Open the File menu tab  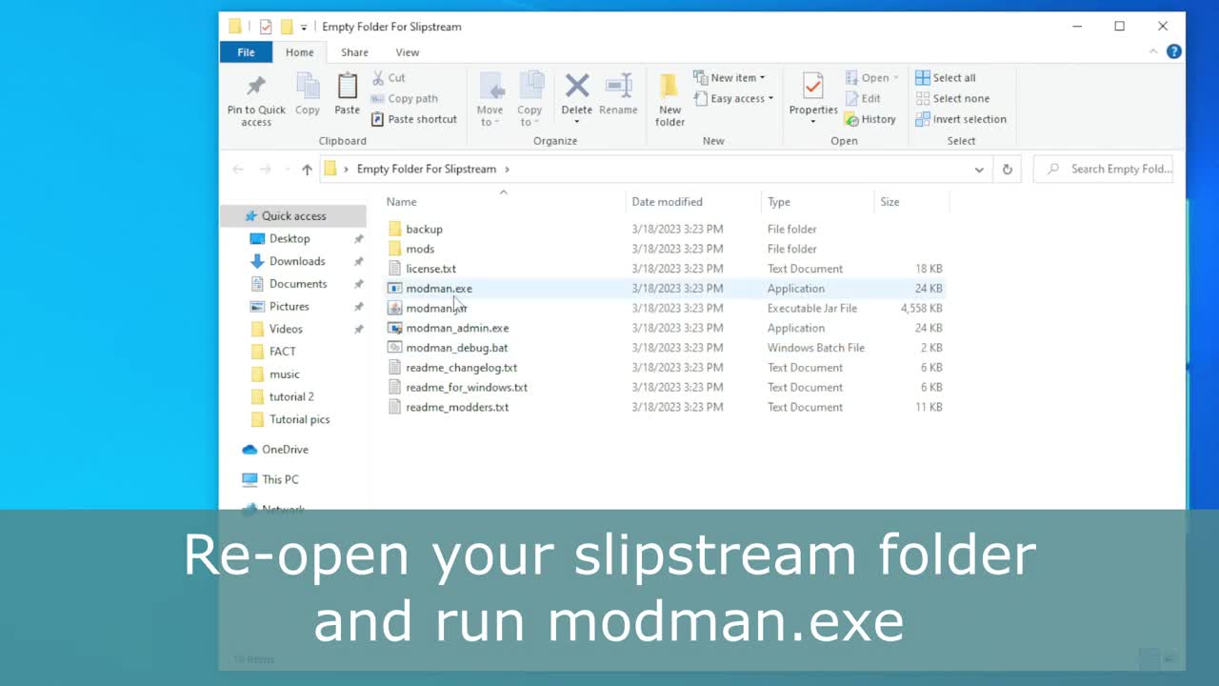pyautogui.click(x=246, y=52)
